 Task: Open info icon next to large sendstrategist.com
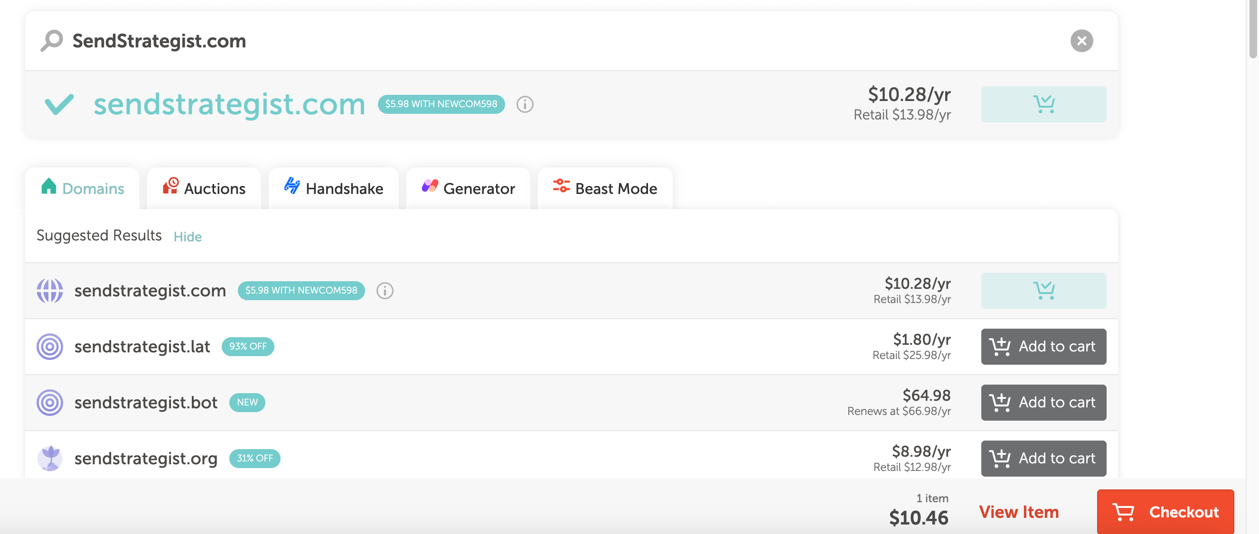525,104
